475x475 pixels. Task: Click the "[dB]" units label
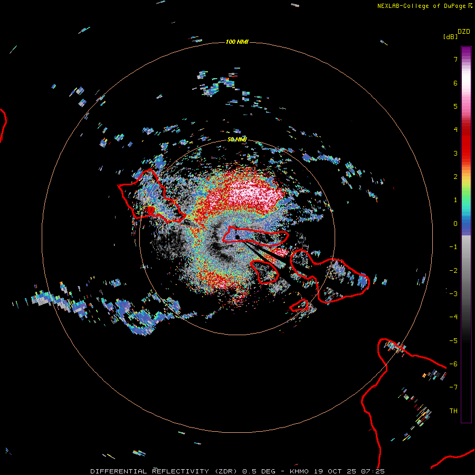[451, 36]
